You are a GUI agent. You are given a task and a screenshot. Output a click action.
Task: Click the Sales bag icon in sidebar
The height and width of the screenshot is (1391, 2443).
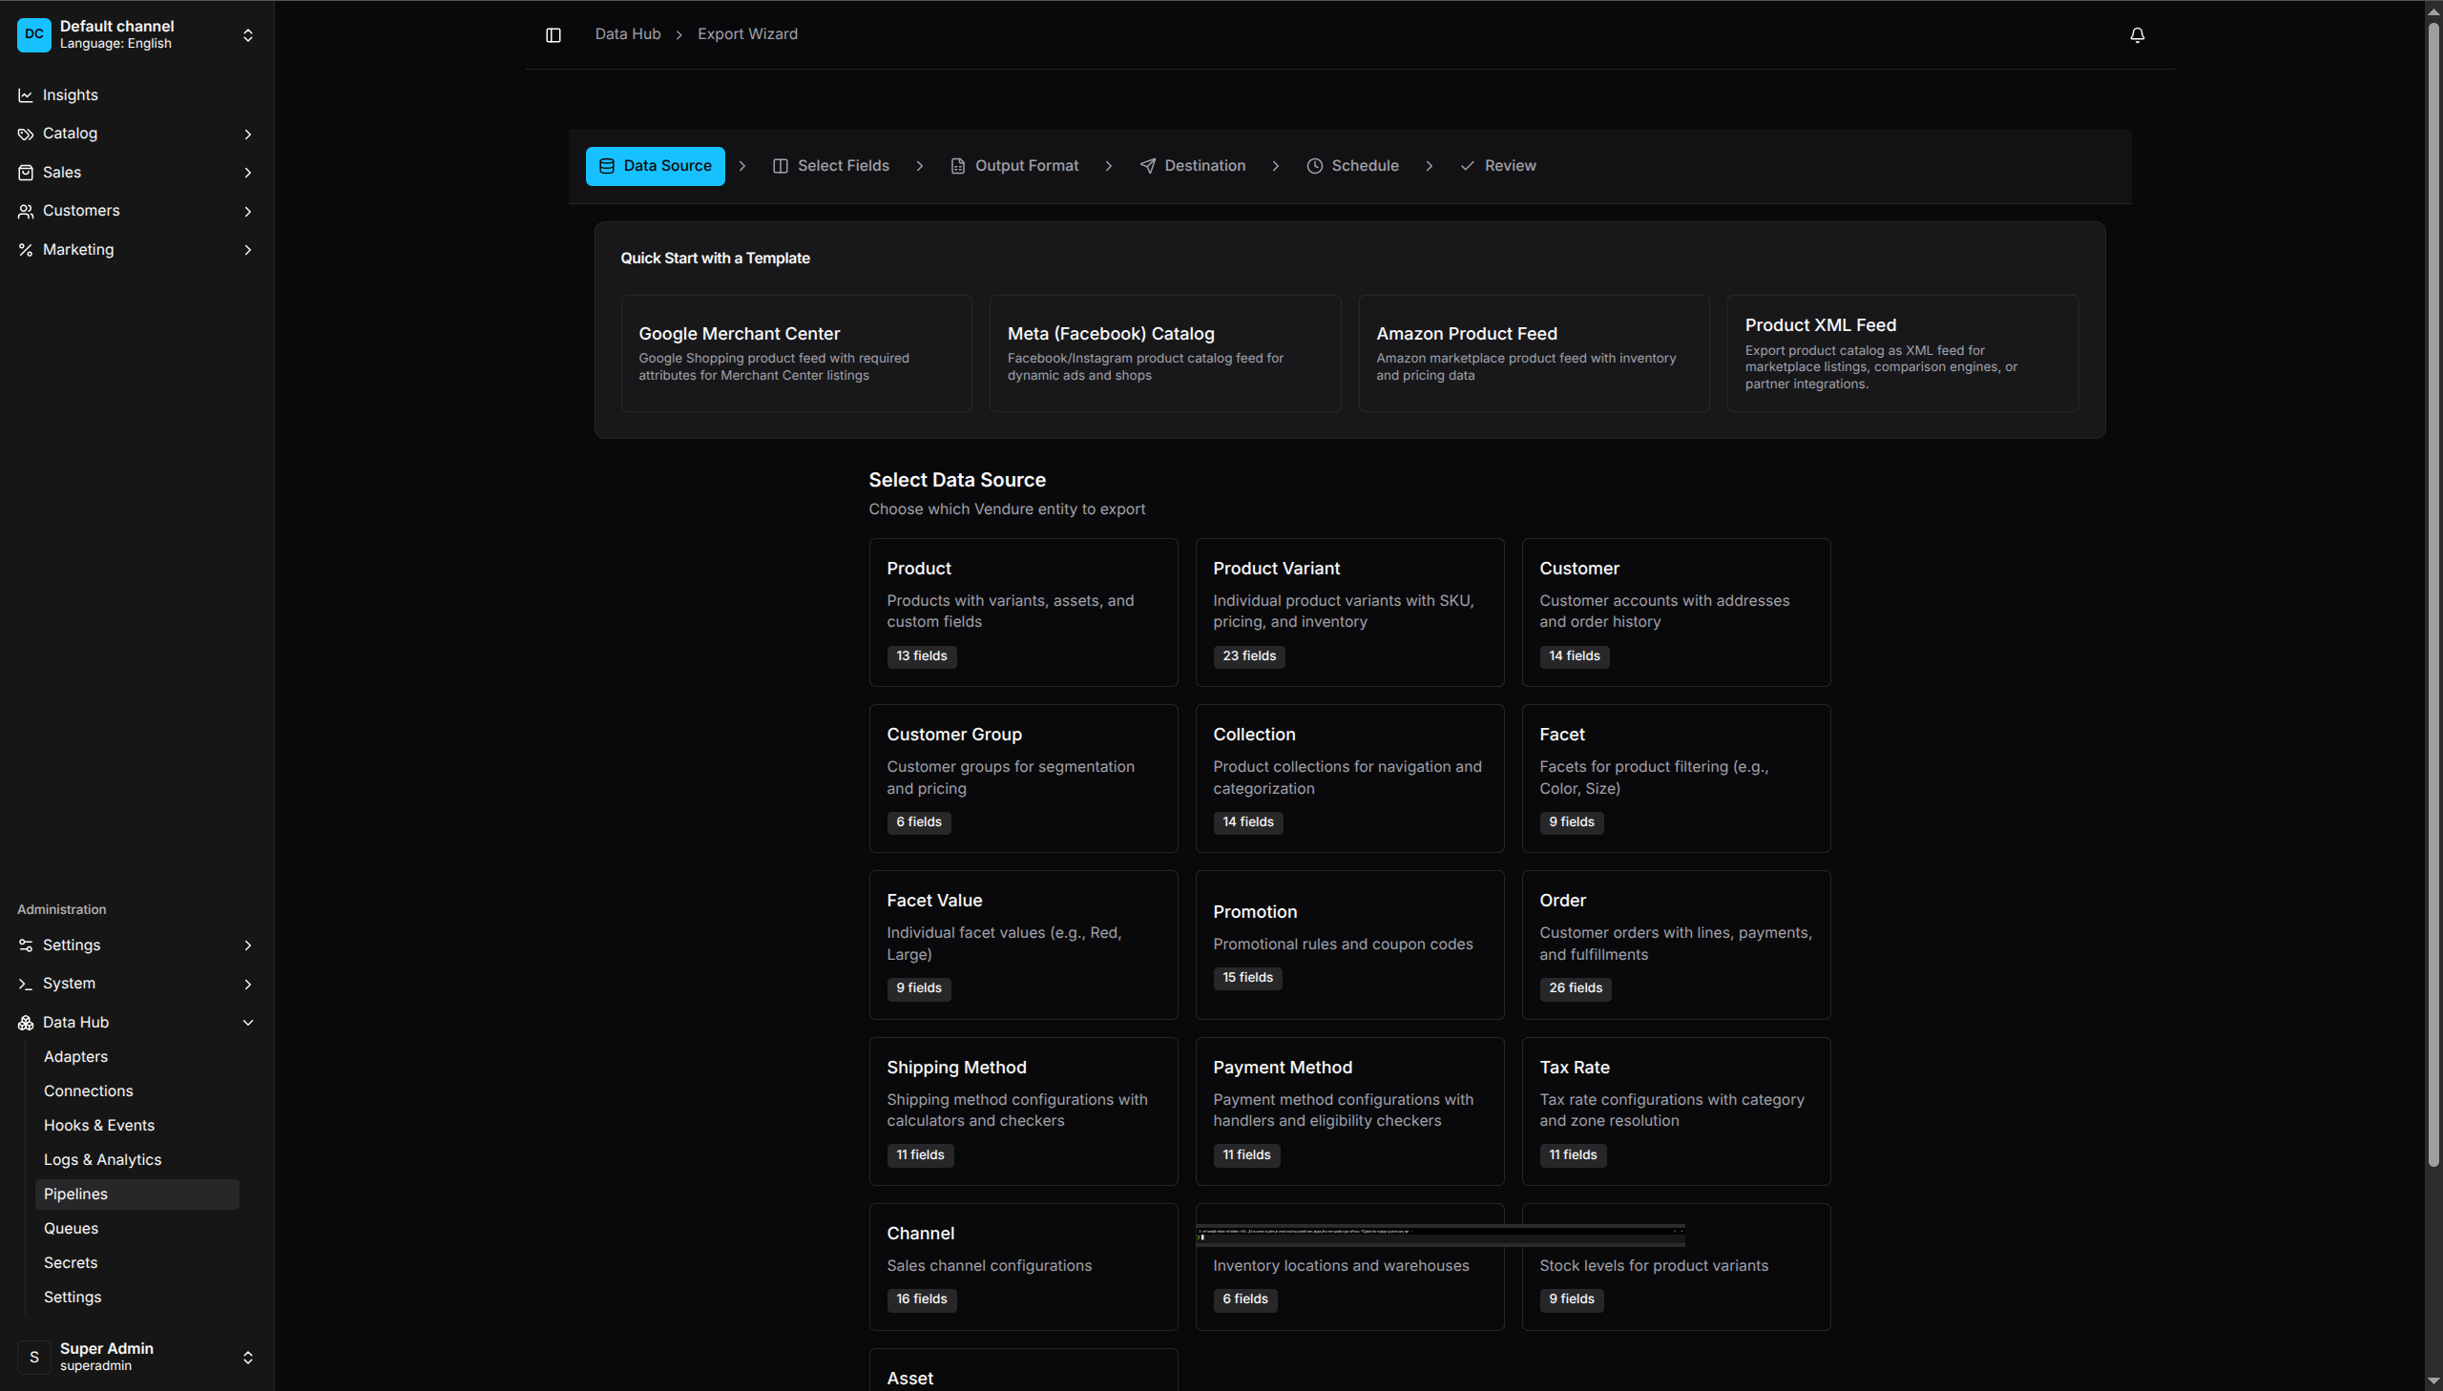point(25,172)
